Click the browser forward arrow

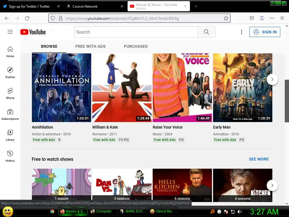17,18
